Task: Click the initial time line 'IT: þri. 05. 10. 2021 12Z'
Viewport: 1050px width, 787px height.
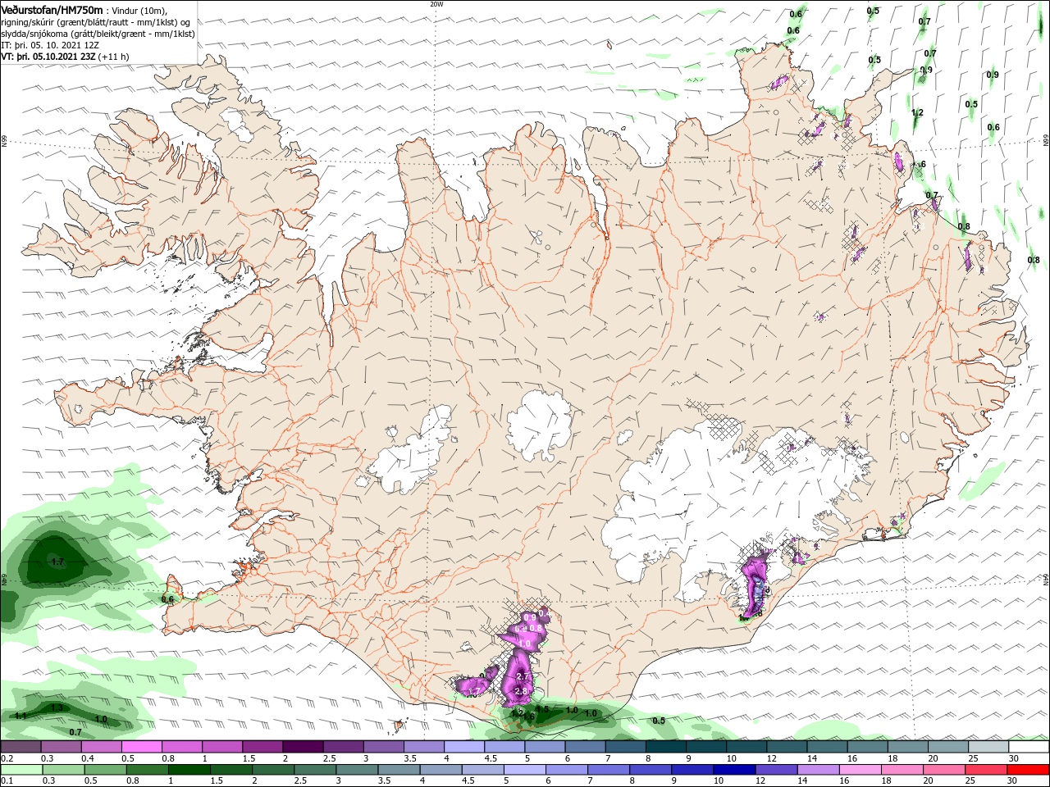Action: coord(51,45)
